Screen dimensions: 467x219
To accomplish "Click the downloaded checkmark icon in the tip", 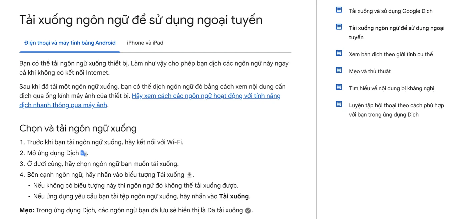I will [248, 210].
